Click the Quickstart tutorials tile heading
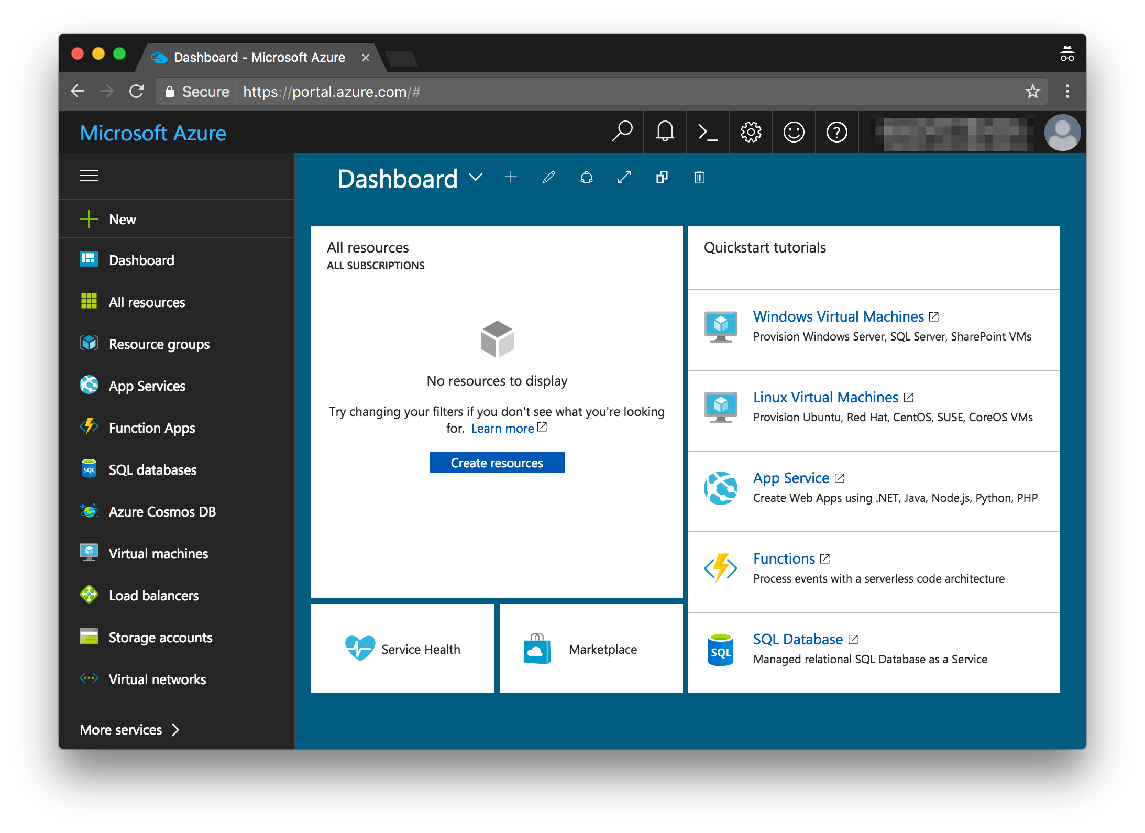1145x833 pixels. (765, 247)
